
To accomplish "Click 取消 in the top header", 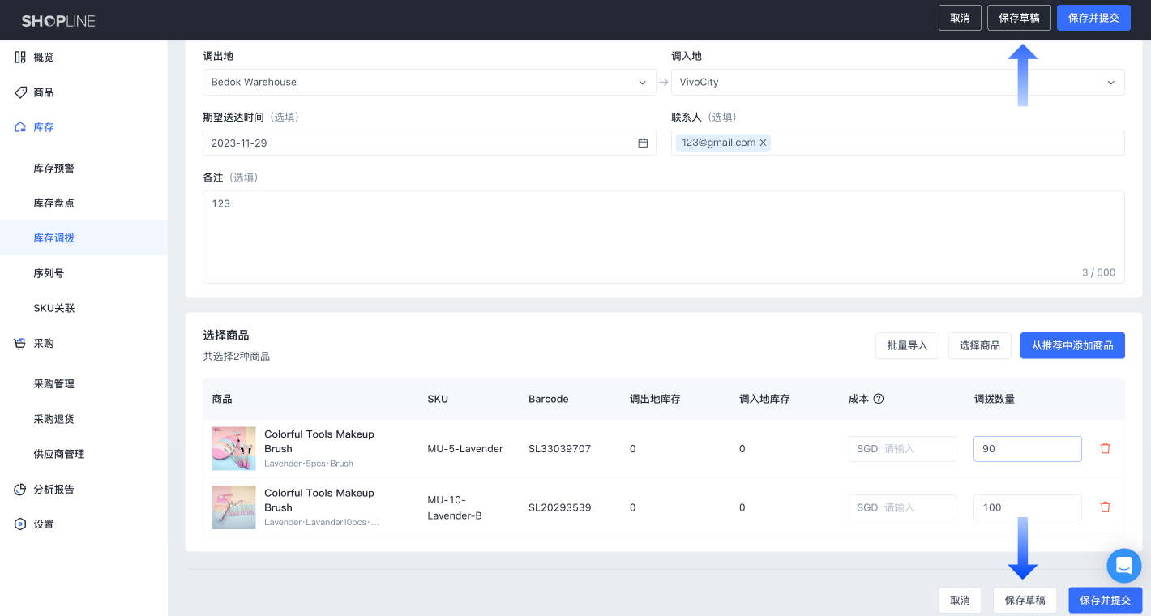I will pyautogui.click(x=960, y=18).
